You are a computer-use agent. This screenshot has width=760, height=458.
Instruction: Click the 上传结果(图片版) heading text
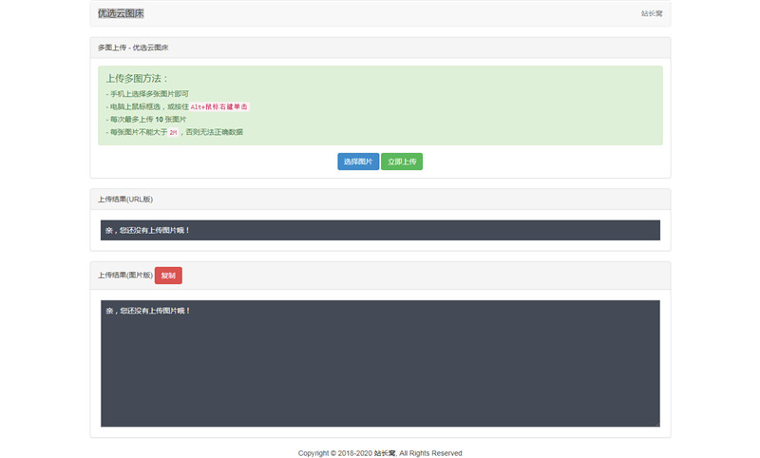click(124, 276)
